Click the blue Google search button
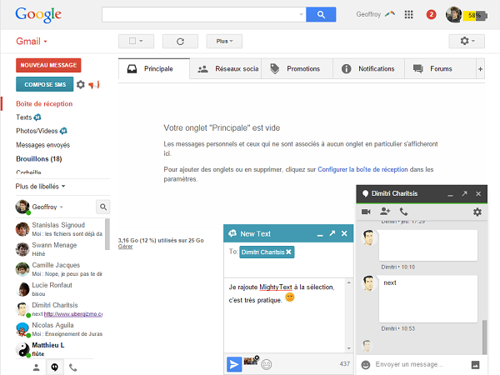 pos(321,14)
